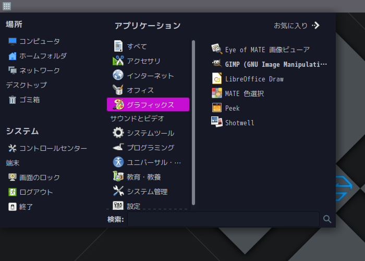
Task: Click the GIMP (GNU Image Manipulati… label
Action: pos(276,64)
